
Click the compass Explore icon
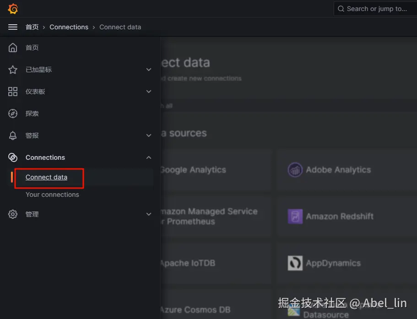(13, 114)
